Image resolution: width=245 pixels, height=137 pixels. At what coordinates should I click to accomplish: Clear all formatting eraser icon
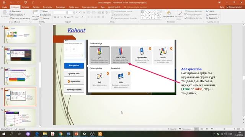pyautogui.click(x=84, y=13)
